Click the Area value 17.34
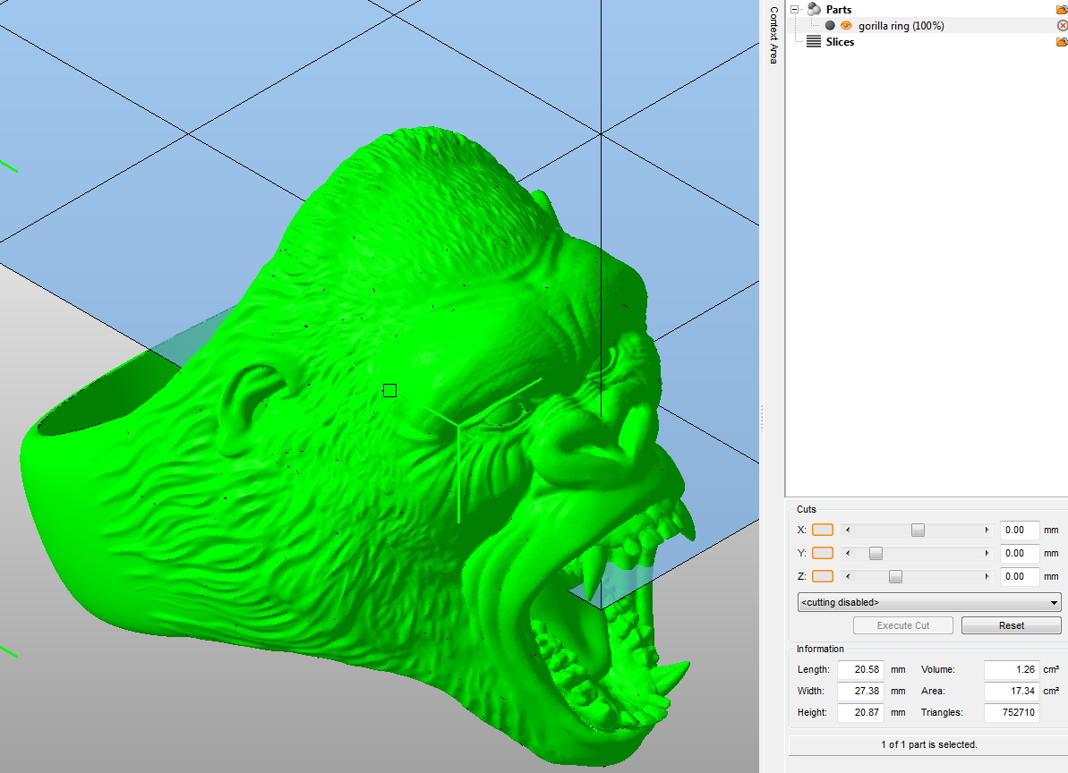Image resolution: width=1068 pixels, height=773 pixels. (x=1012, y=691)
